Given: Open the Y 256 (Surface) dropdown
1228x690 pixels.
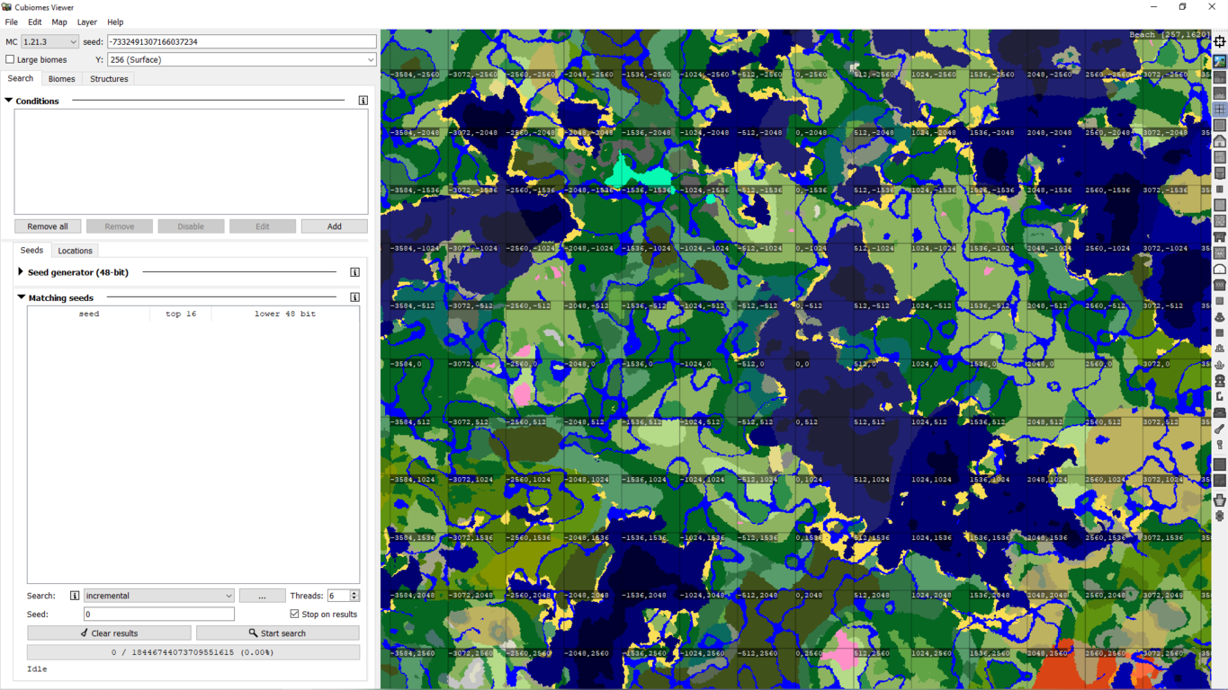Looking at the screenshot, I should pos(241,59).
